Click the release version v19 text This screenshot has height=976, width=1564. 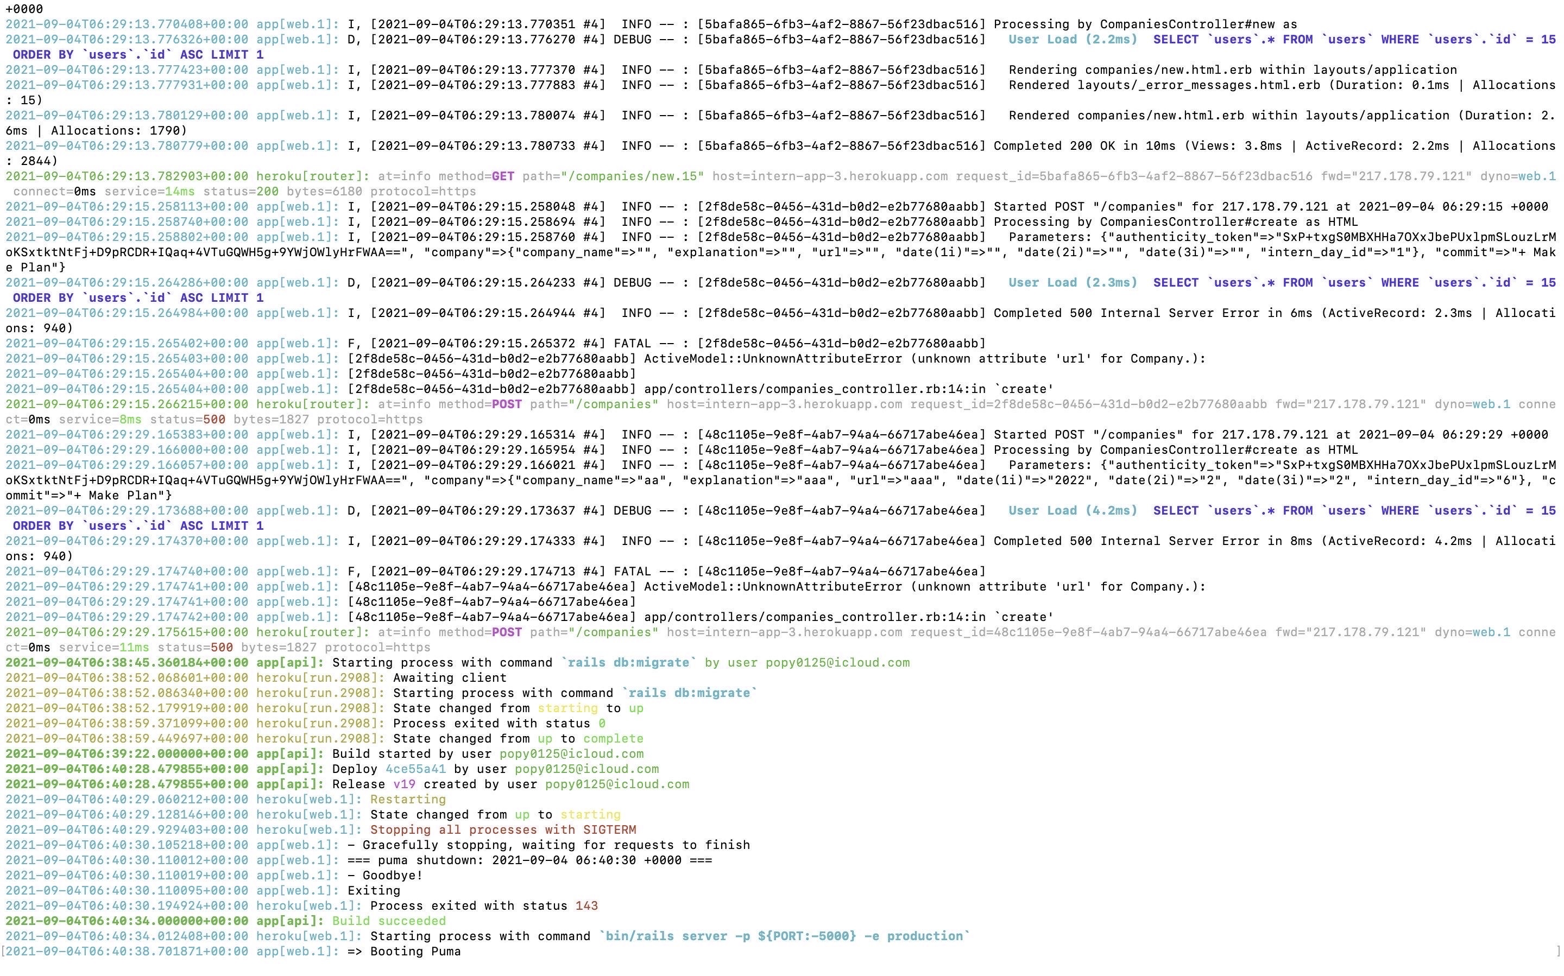click(x=404, y=784)
